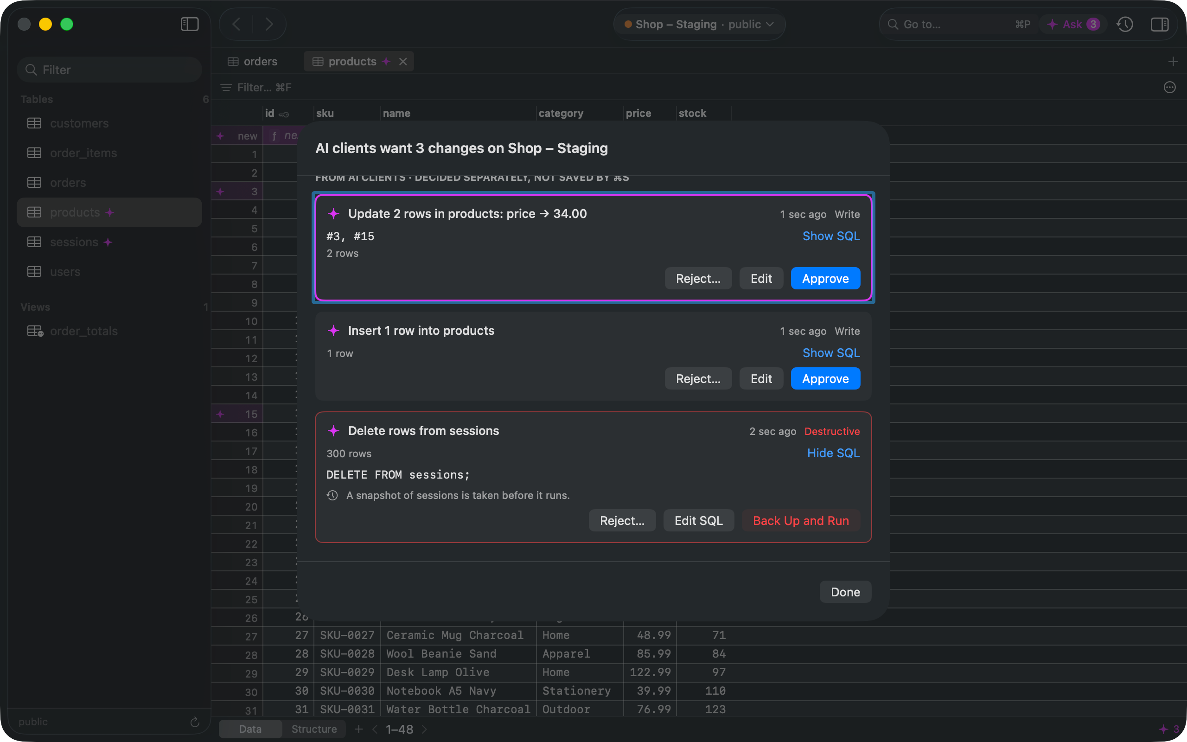Show SQL for Insert 1 row change

(x=831, y=353)
